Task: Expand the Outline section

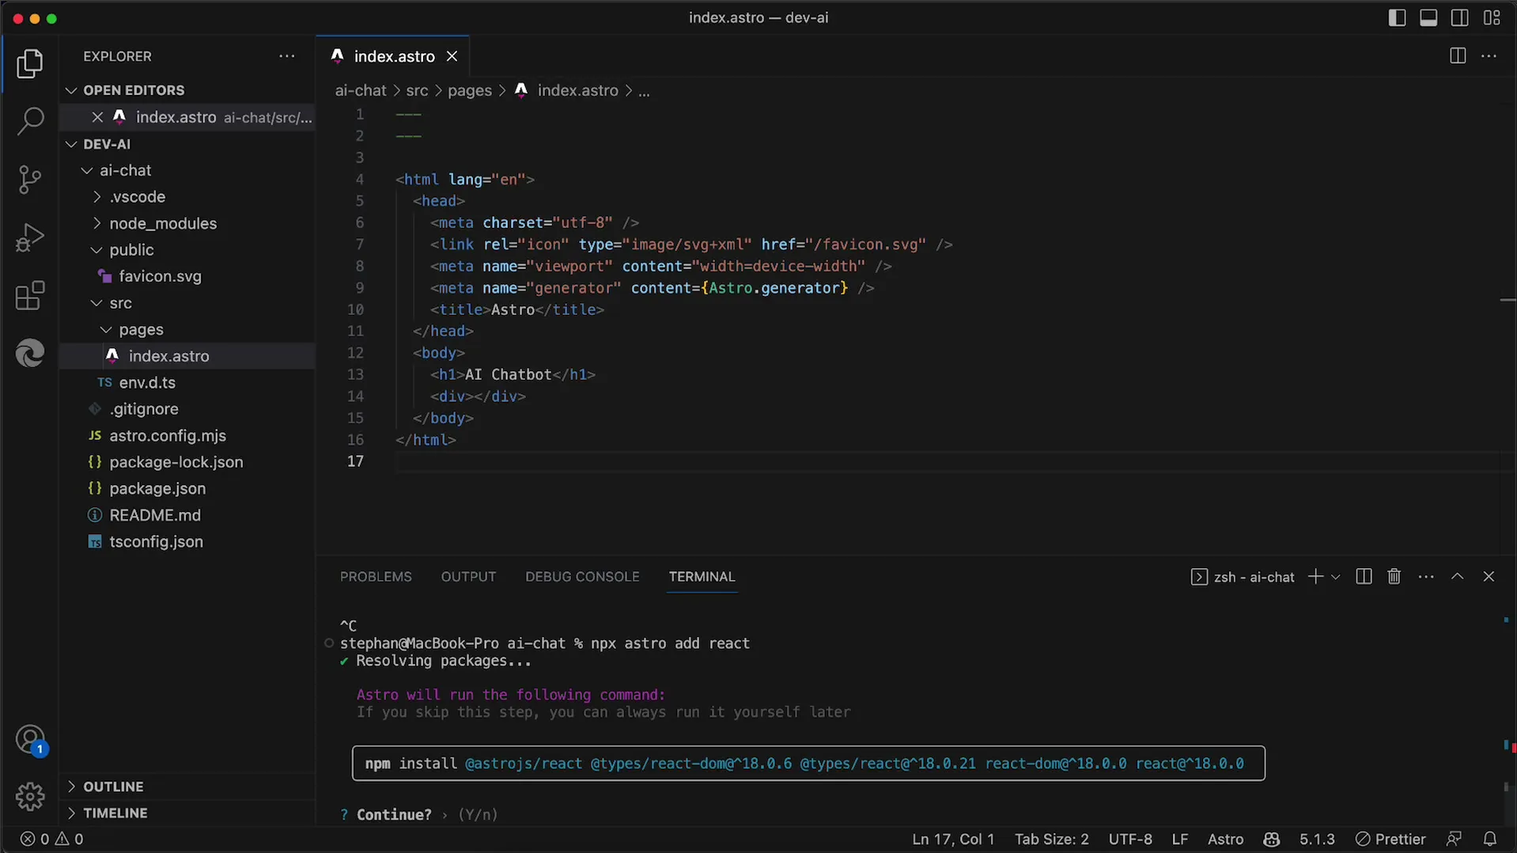Action: (188, 787)
